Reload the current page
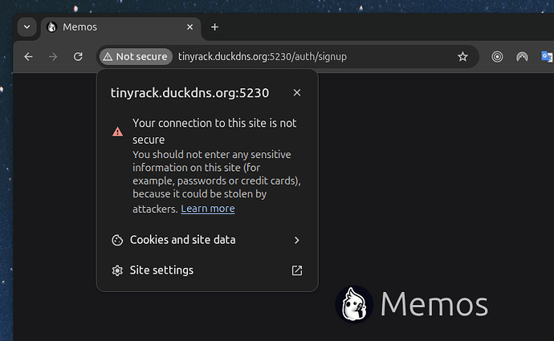The image size is (554, 341). click(x=78, y=56)
